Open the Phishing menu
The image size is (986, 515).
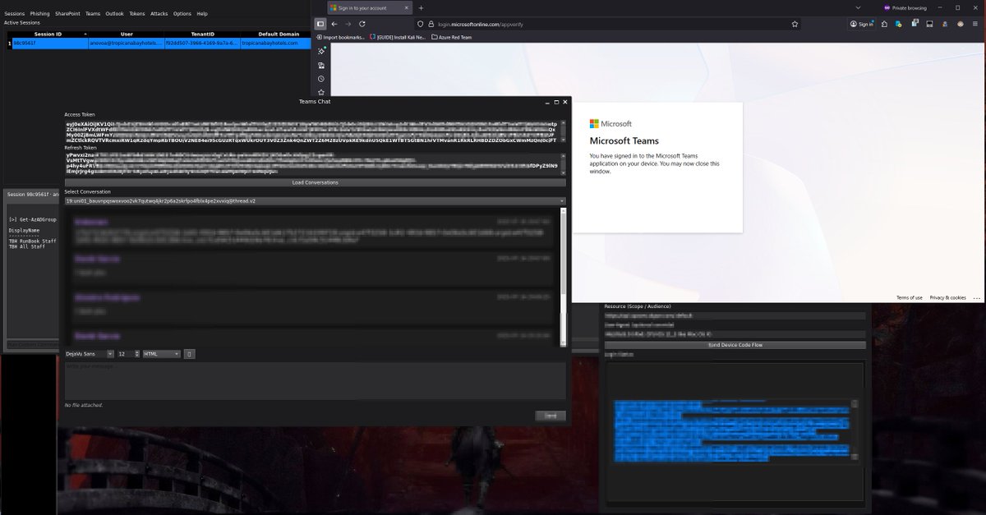coord(39,14)
